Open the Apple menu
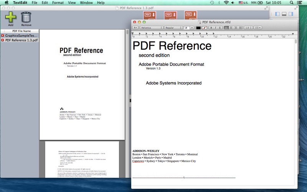The image size is (307, 192). (7, 3)
